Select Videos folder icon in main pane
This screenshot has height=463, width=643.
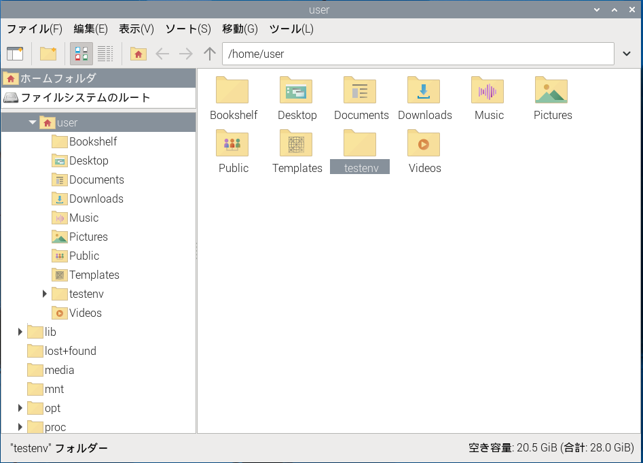(x=424, y=143)
